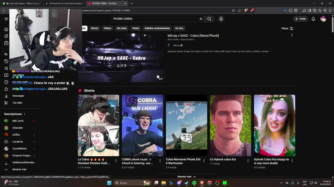This screenshot has width=334, height=187.
Task: Expand Mostrar más below the Shorts shelf
Action: tap(187, 177)
